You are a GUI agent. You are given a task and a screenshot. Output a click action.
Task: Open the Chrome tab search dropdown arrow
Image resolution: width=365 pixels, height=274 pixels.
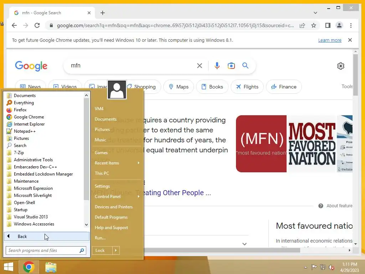(x=315, y=13)
